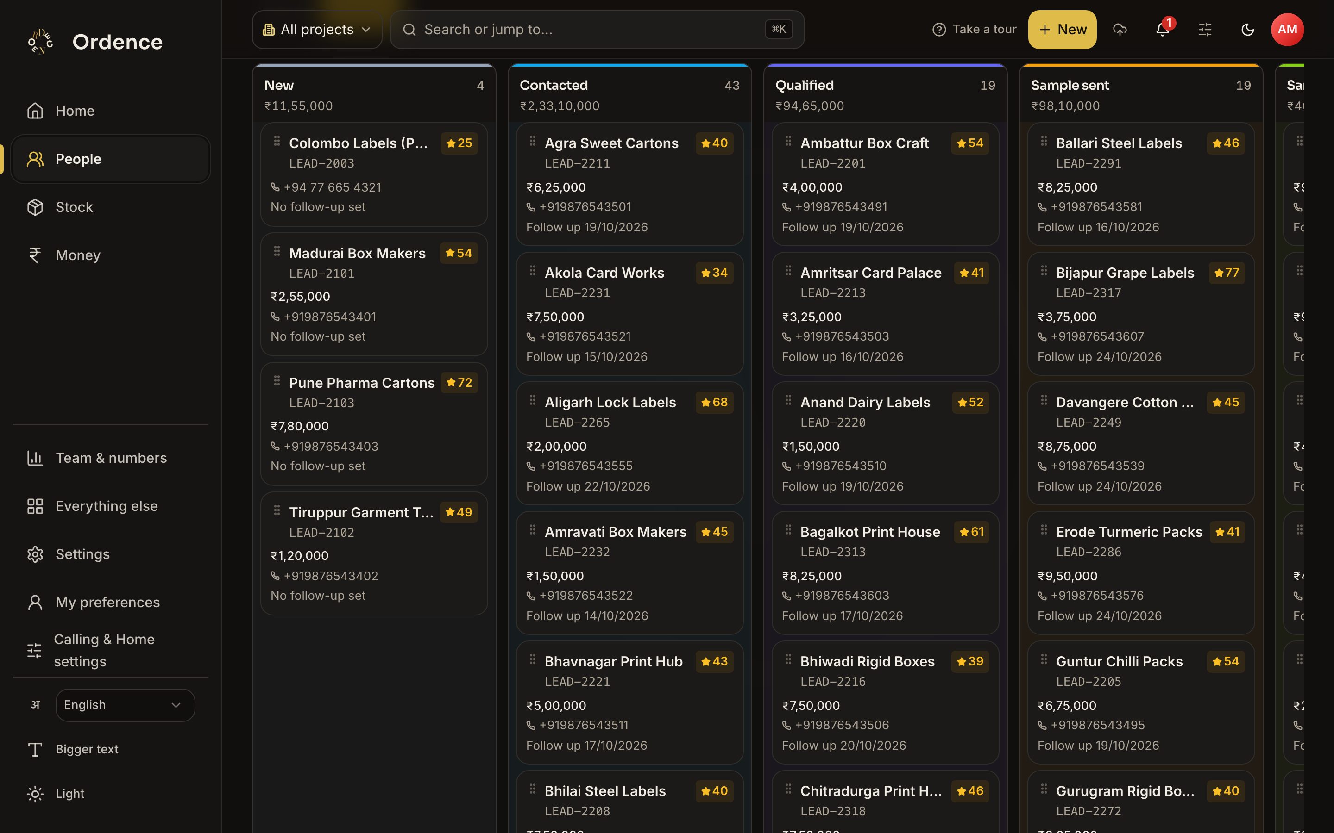Go to Home in sidebar
Image resolution: width=1334 pixels, height=833 pixels.
point(110,111)
